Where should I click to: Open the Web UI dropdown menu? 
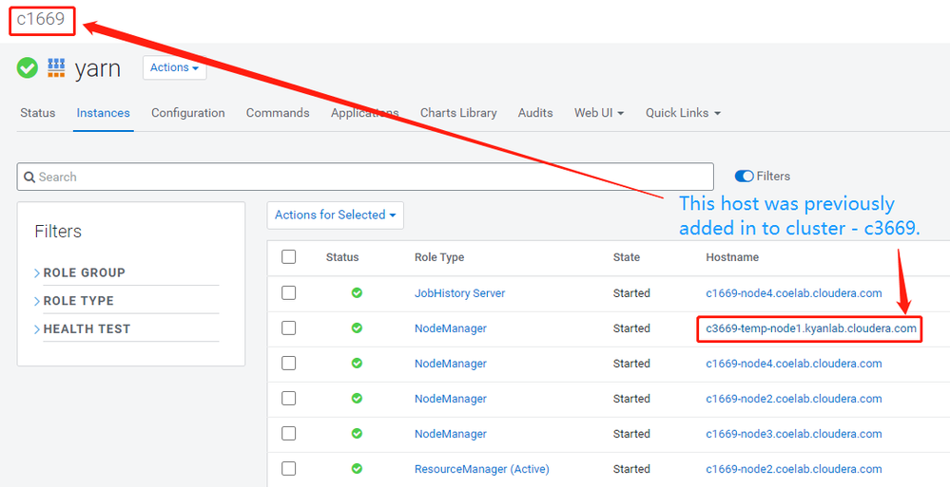599,113
